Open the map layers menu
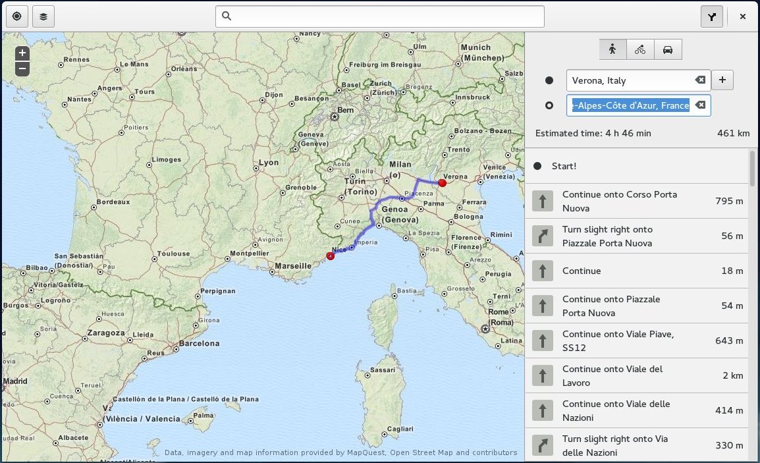Screen dimensions: 760x463 [x=43, y=16]
